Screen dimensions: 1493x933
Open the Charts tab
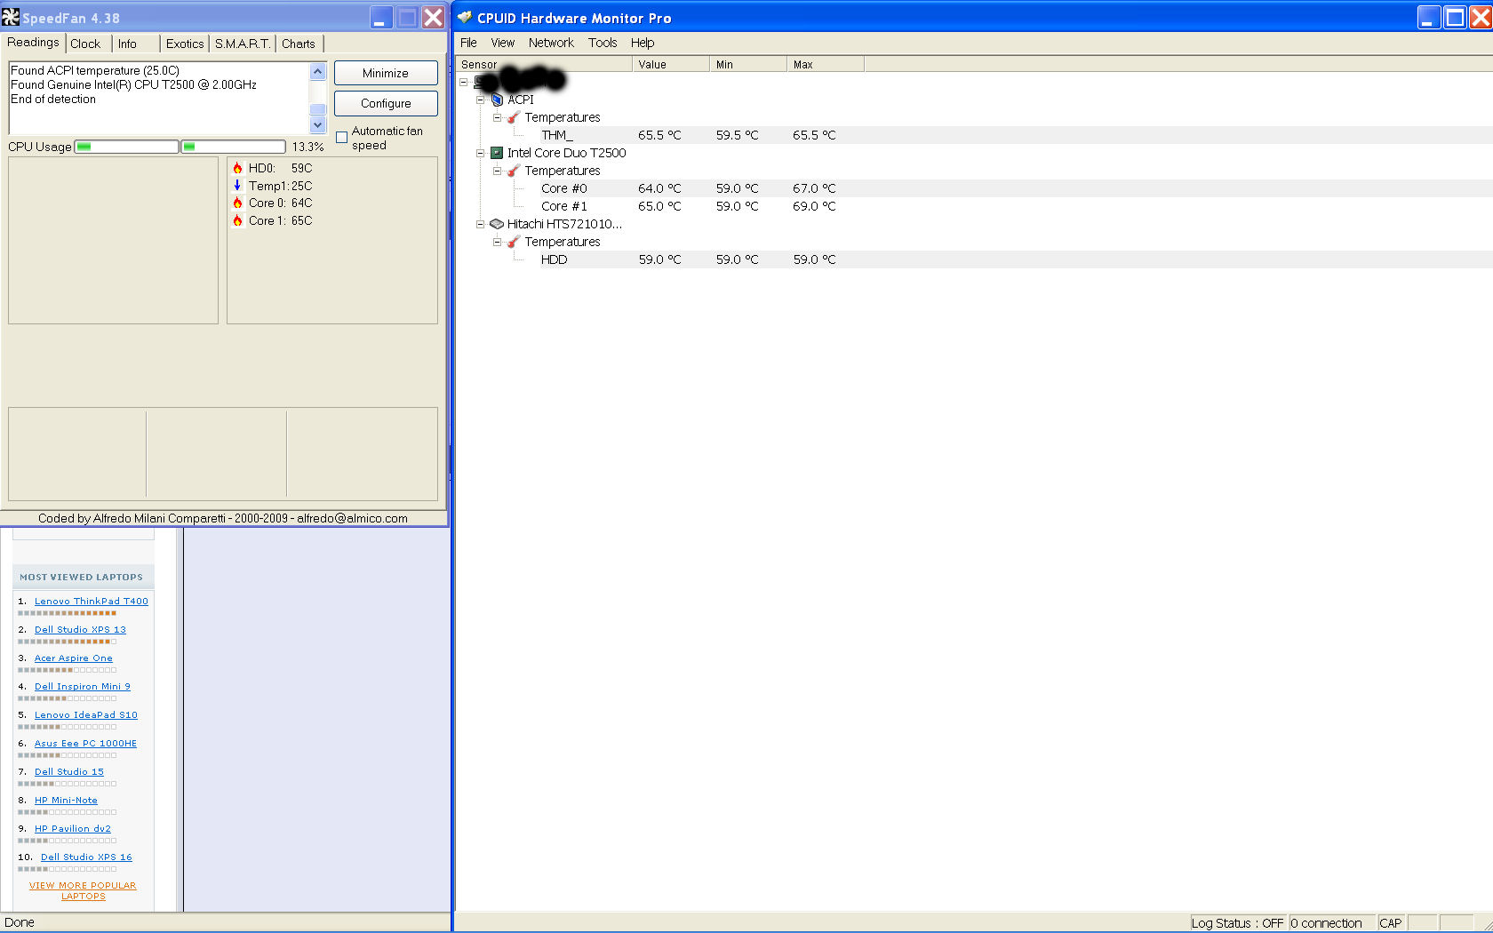point(299,44)
